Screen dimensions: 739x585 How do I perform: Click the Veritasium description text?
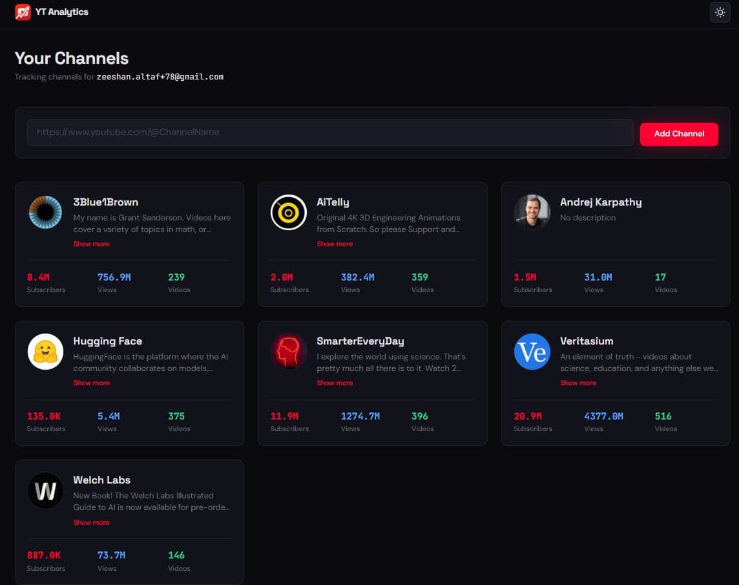(639, 363)
